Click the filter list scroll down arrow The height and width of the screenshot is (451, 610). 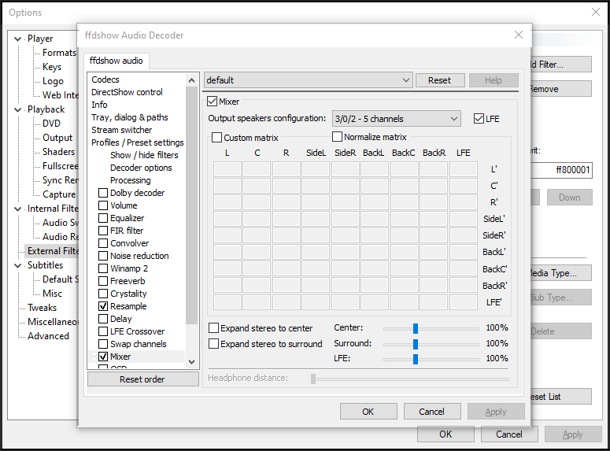(191, 362)
